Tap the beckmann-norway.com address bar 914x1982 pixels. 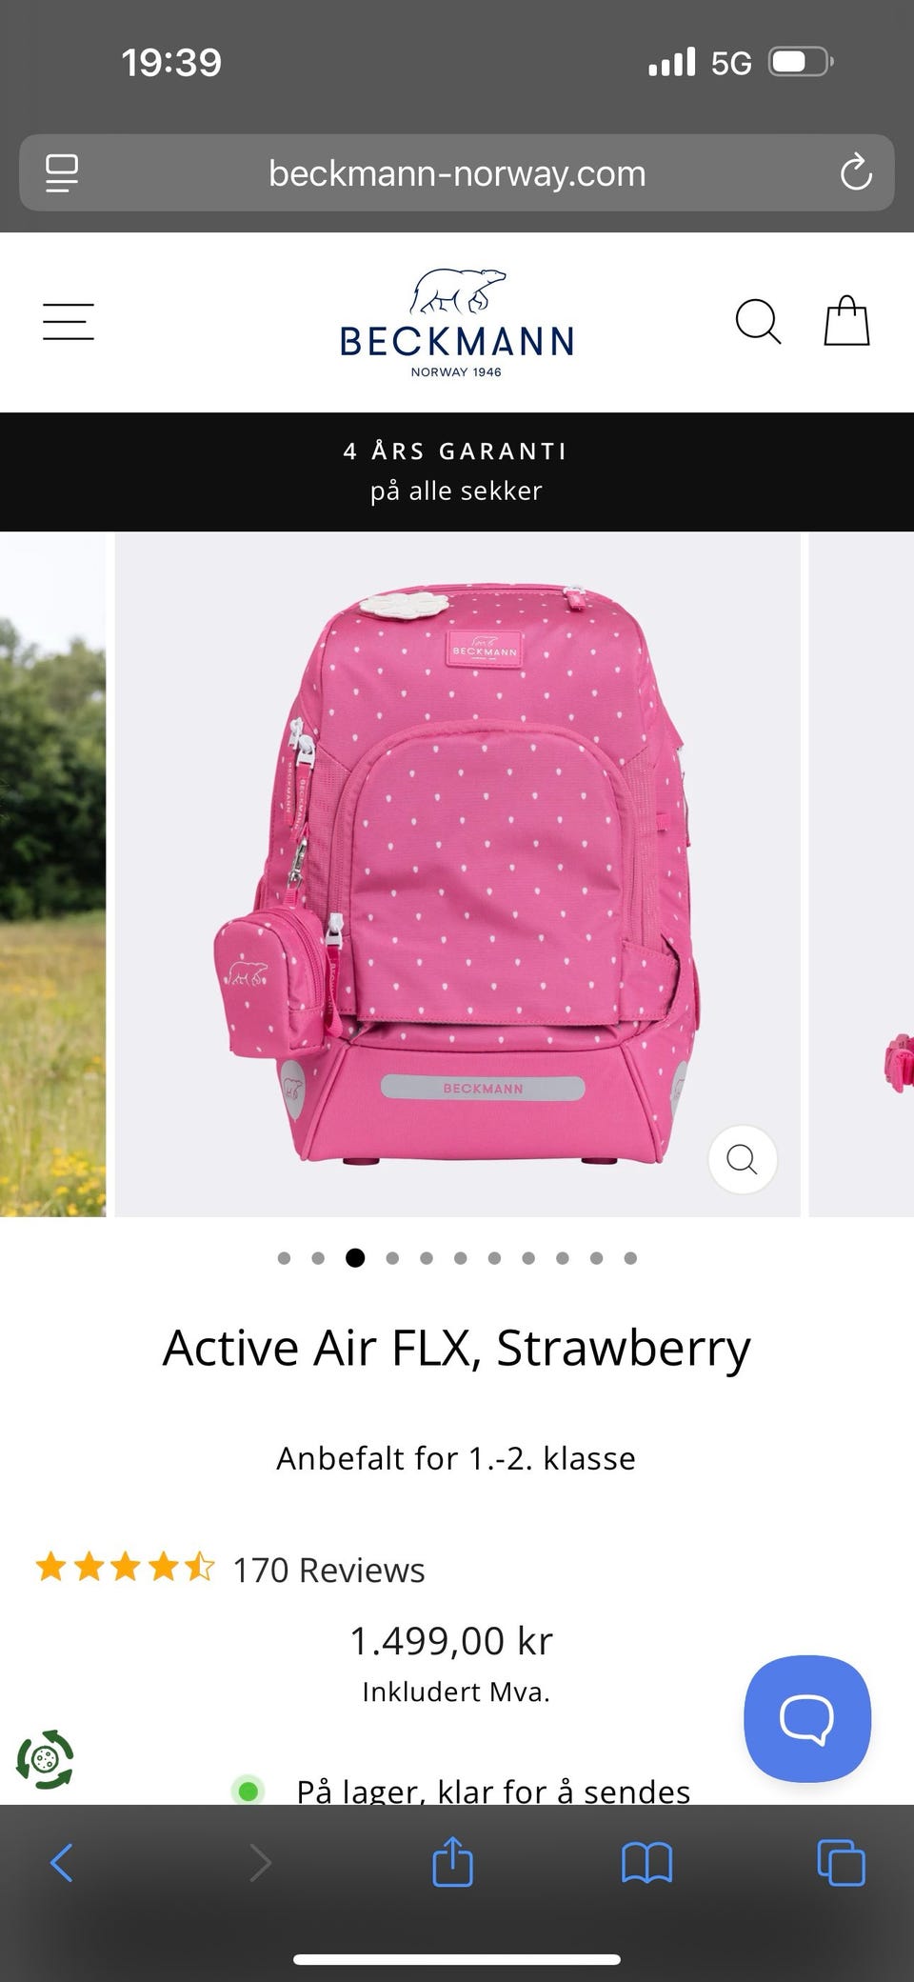click(457, 172)
